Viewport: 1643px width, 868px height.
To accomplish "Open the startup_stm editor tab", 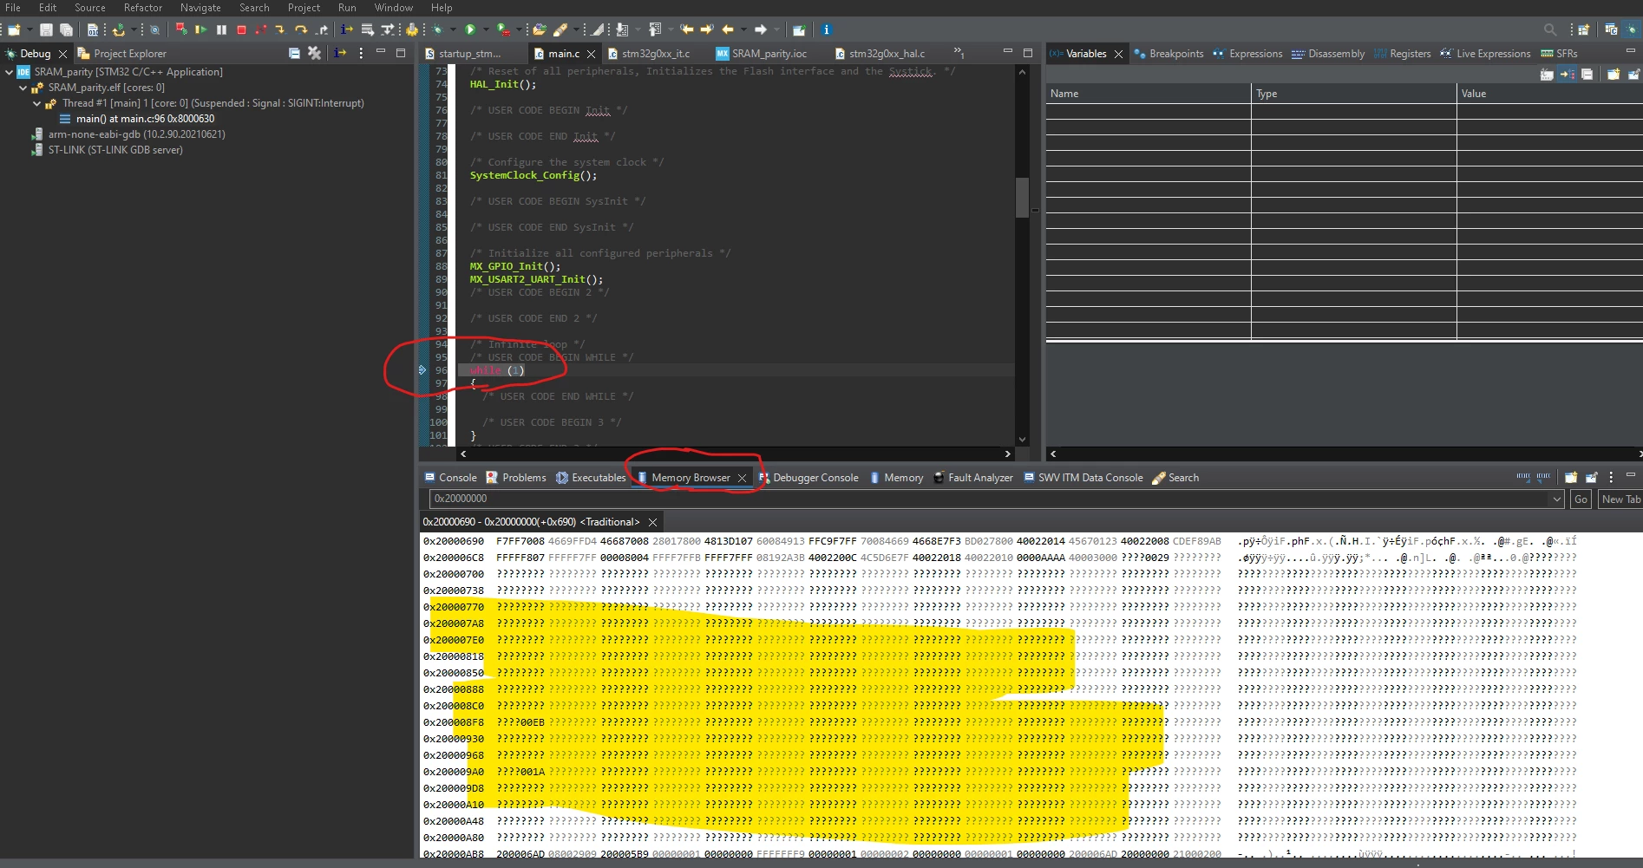I will click(x=462, y=54).
